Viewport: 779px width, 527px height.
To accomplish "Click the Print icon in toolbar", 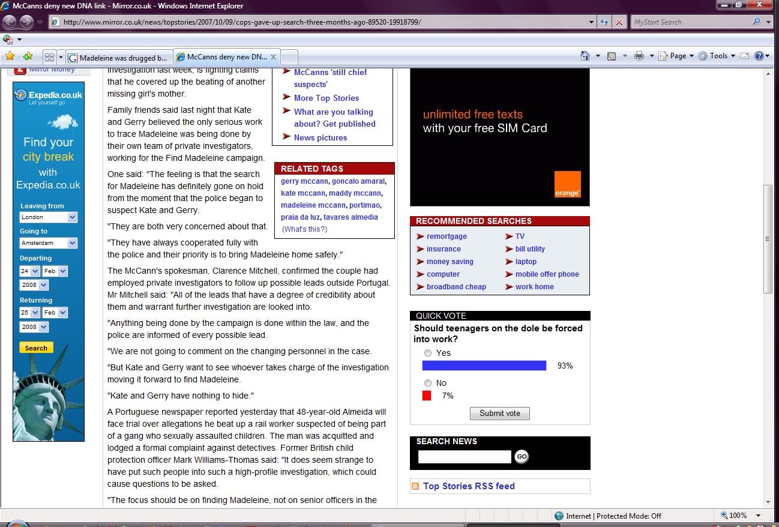I will click(639, 56).
